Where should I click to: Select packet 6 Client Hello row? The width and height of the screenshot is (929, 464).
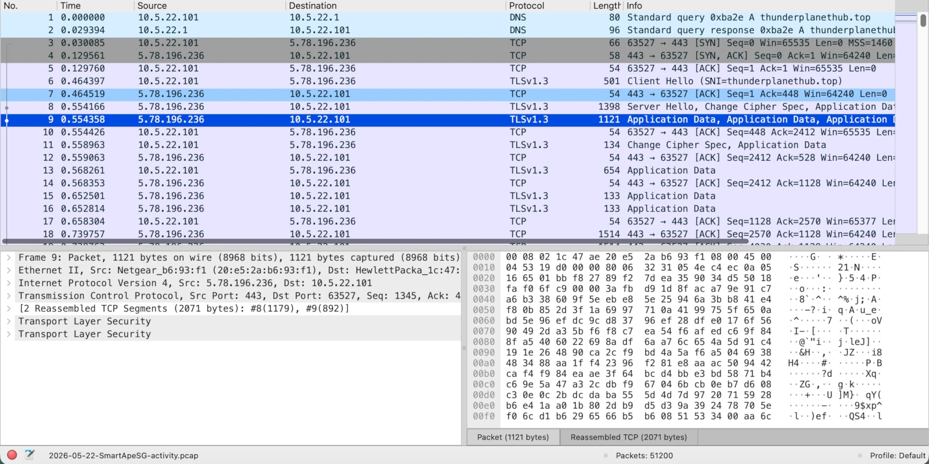(x=447, y=81)
